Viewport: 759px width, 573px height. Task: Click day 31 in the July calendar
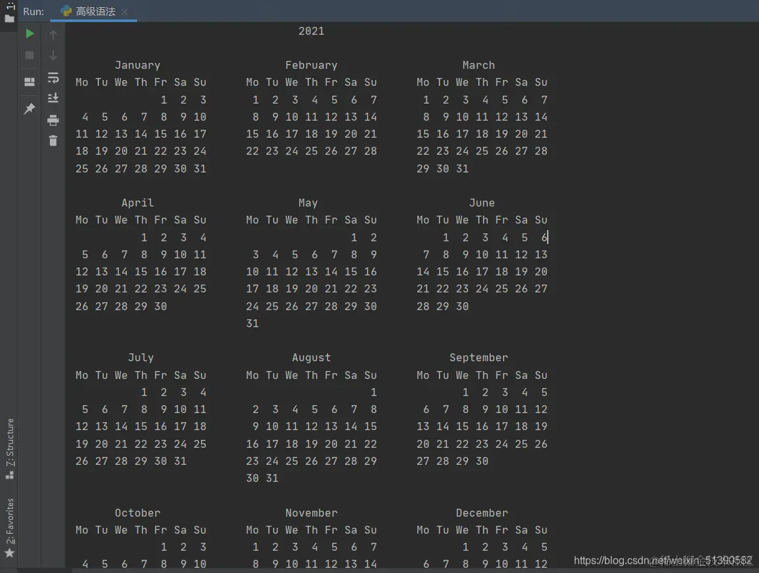click(180, 461)
